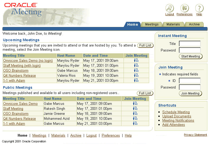The width and height of the screenshot is (210, 145).
Task: Open public 1-1 with Adam link
Action: (x=14, y=123)
